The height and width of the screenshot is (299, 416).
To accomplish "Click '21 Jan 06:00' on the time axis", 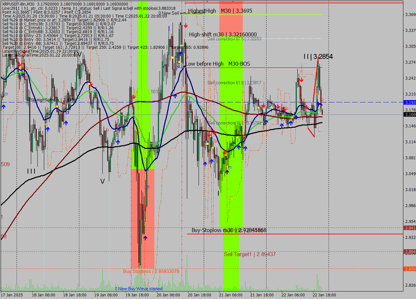I will tap(231, 295).
